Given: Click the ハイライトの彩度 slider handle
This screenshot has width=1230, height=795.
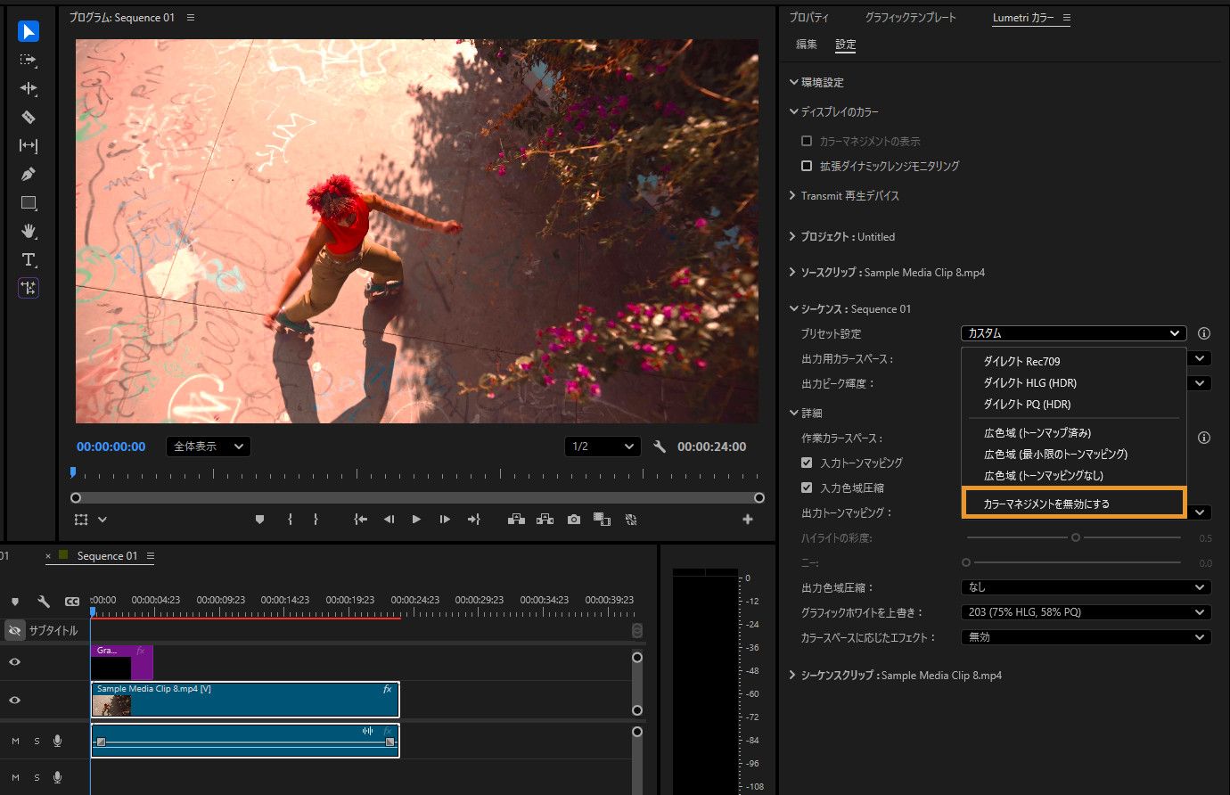Looking at the screenshot, I should (1076, 537).
